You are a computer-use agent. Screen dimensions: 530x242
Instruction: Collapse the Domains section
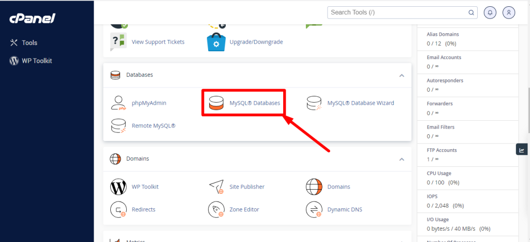tap(402, 159)
